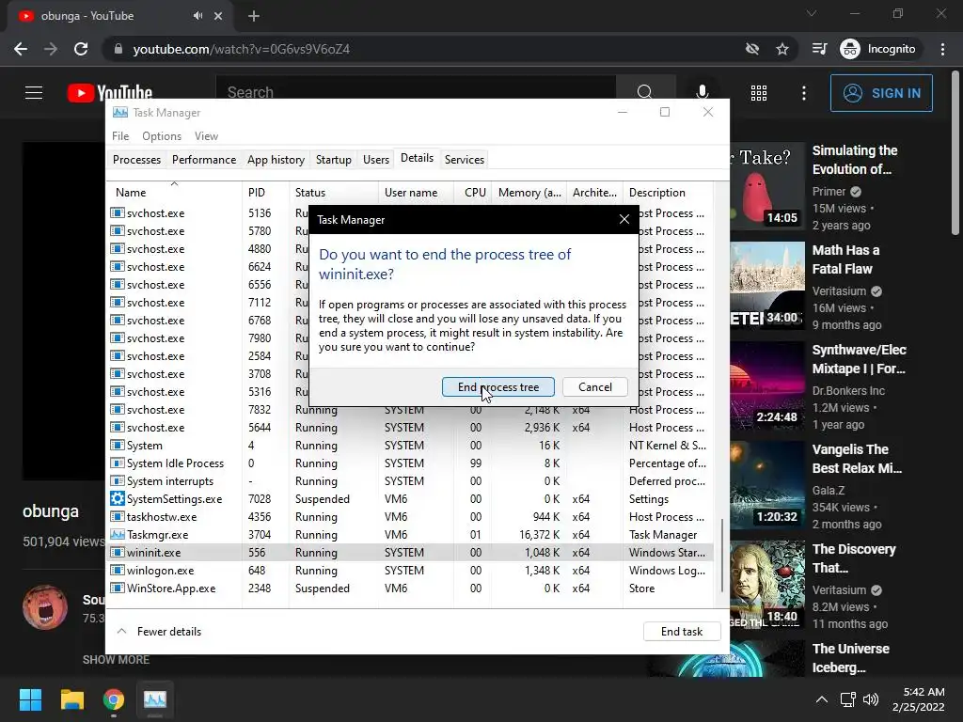
Task: Click the SIGN IN button on YouTube
Action: [881, 93]
